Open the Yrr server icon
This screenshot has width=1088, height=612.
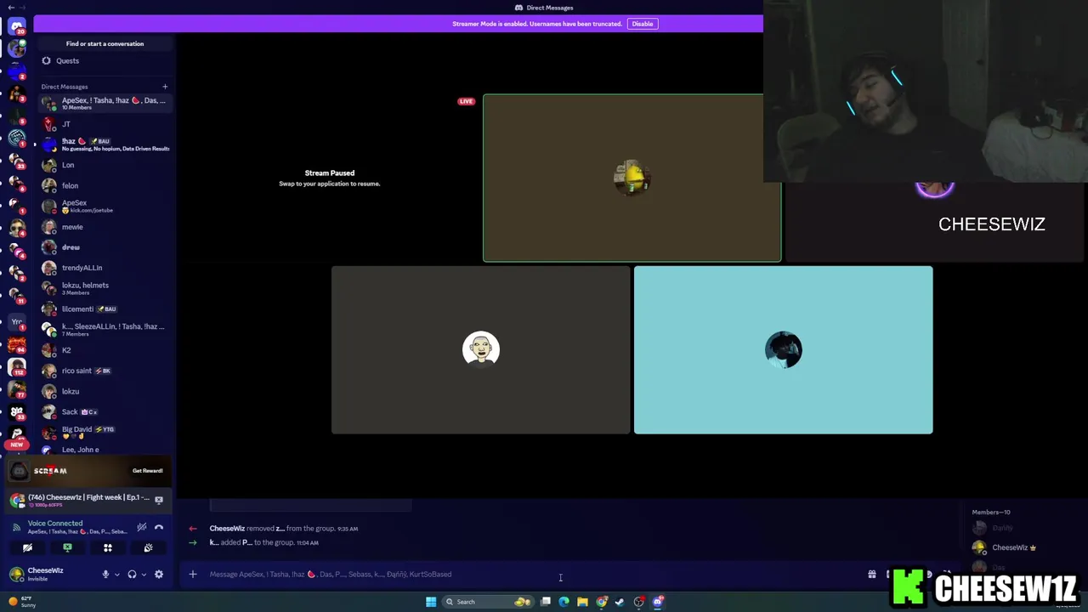[x=17, y=322]
